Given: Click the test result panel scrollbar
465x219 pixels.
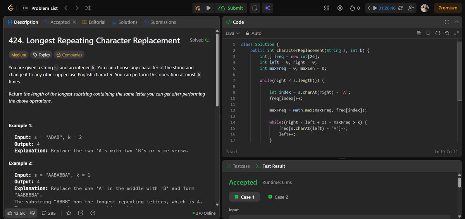Looking at the screenshot, I should pos(460,183).
